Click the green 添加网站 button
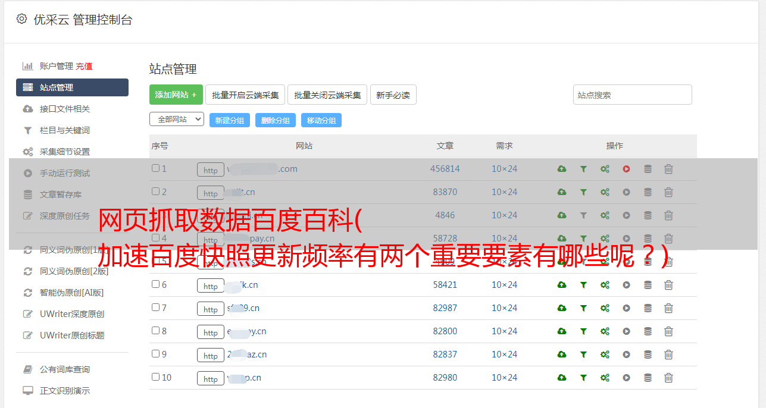 point(176,95)
